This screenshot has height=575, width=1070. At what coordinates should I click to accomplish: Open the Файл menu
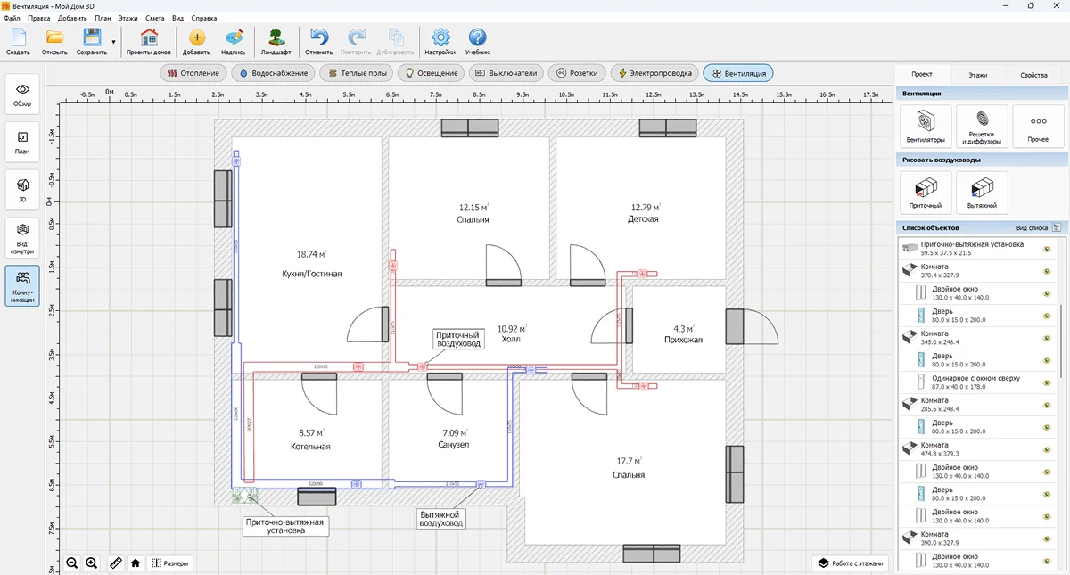pyautogui.click(x=12, y=18)
